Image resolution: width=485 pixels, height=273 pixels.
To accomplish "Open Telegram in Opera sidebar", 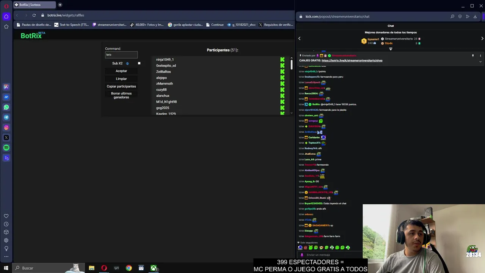I will pyautogui.click(x=6, y=117).
